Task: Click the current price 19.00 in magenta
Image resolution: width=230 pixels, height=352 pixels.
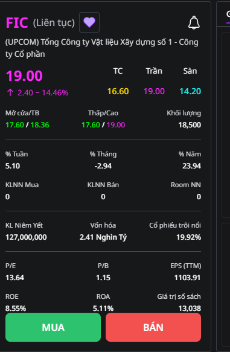Action: pyautogui.click(x=24, y=76)
